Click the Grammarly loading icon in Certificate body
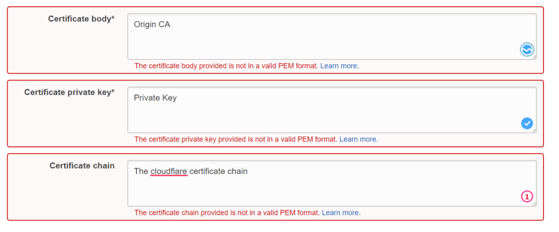 point(527,50)
